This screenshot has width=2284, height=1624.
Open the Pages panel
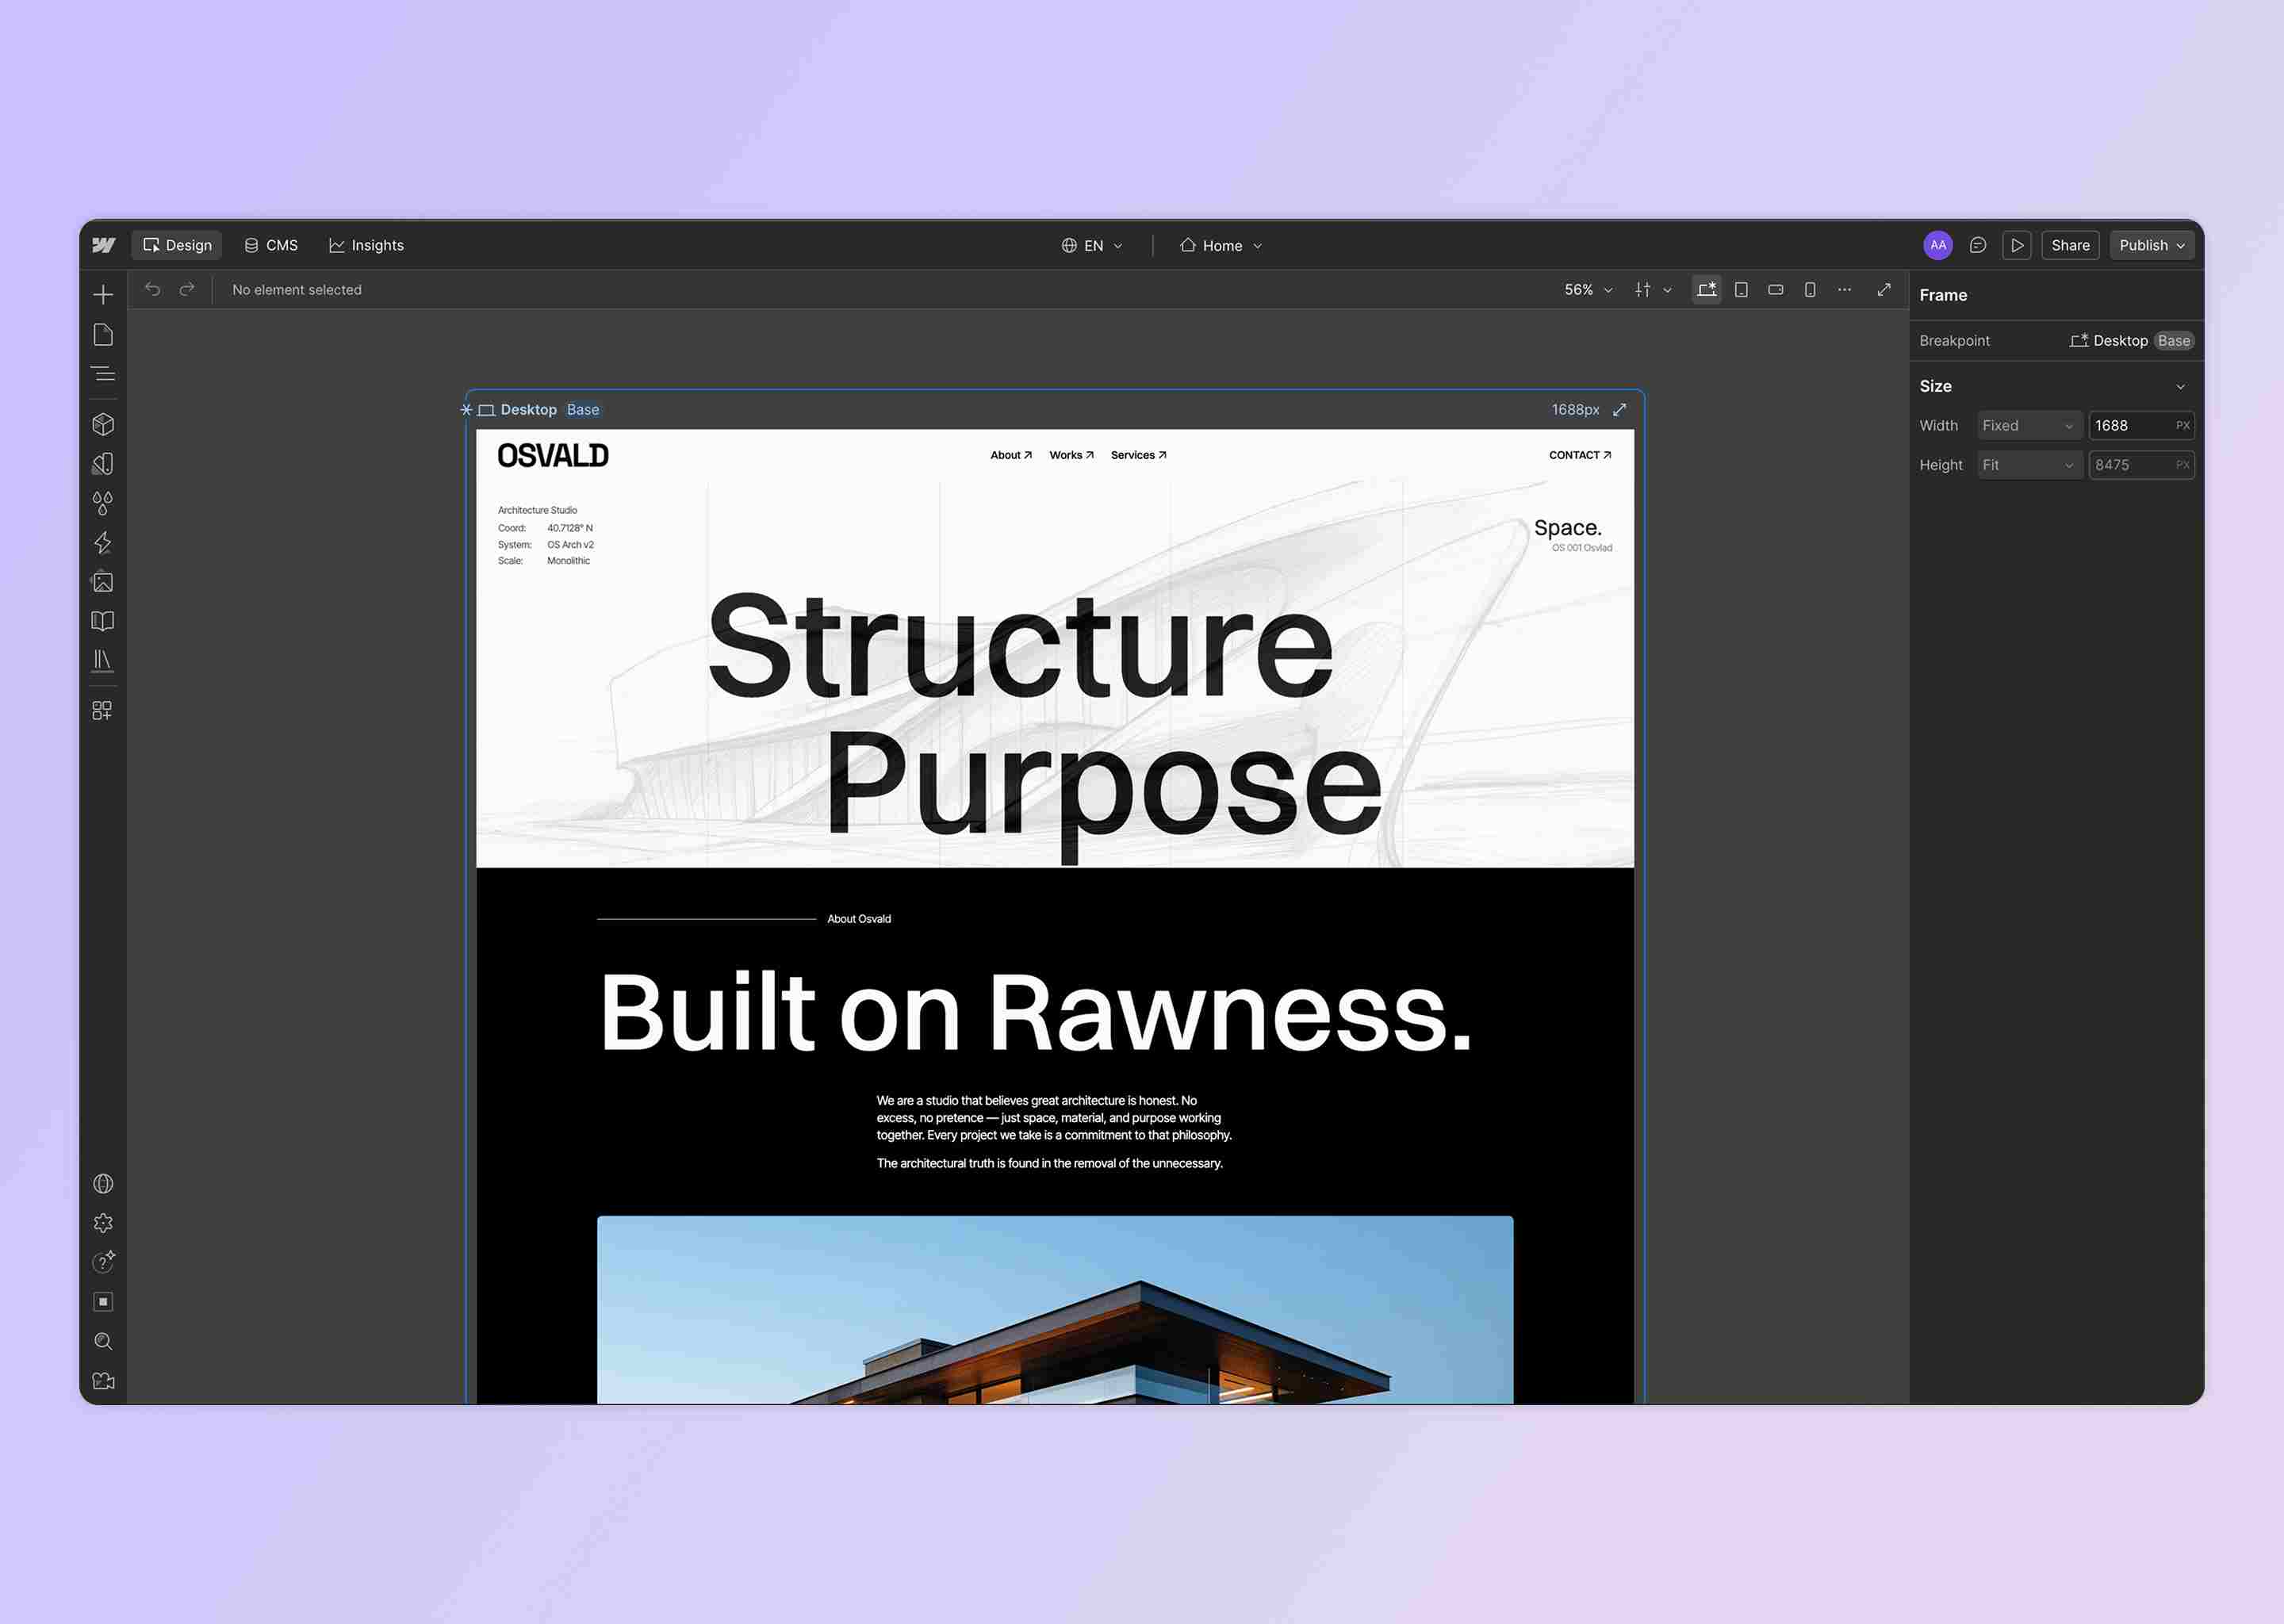[x=103, y=334]
